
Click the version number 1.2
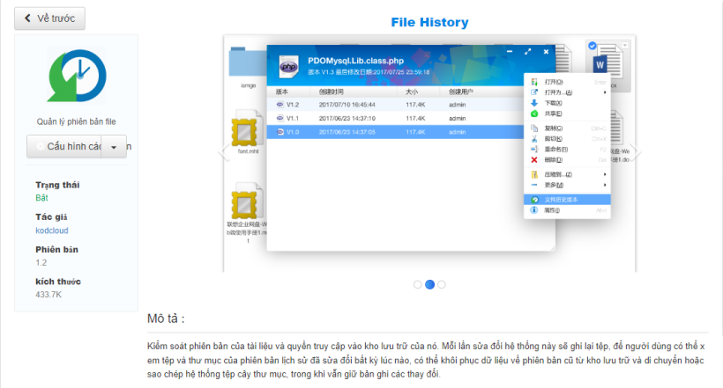pos(41,263)
